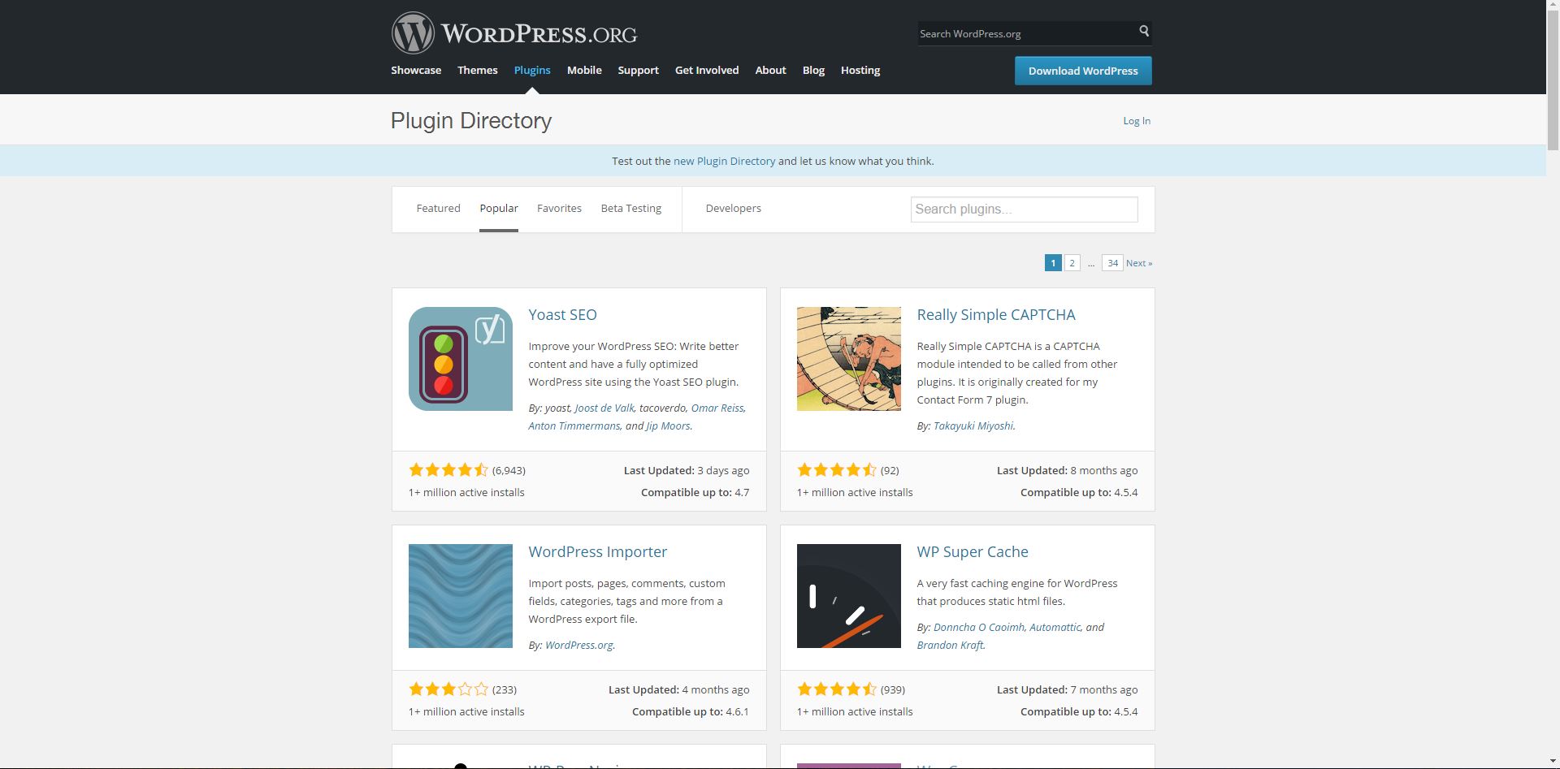Click the WordPress Importer star rating
Viewport: 1560px width, 769px height.
point(448,689)
